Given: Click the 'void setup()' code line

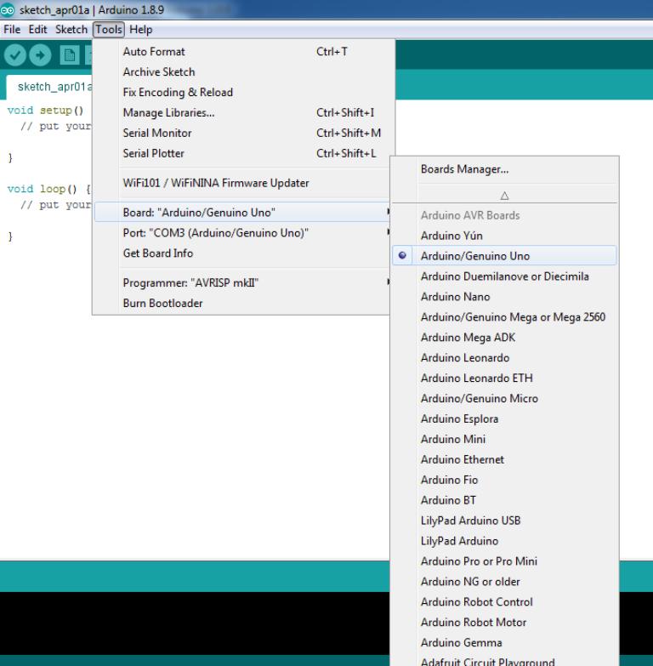Looking at the screenshot, I should (x=45, y=111).
